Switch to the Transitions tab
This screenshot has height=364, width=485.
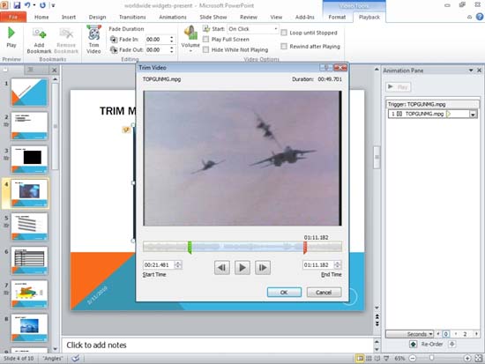coord(132,17)
